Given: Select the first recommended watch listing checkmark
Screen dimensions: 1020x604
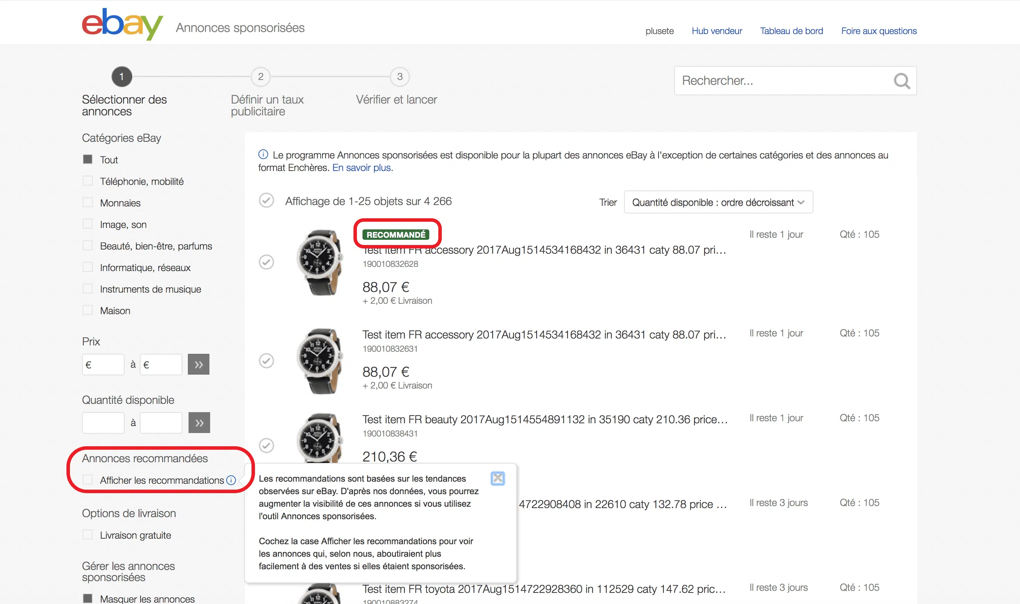Looking at the screenshot, I should tap(266, 262).
